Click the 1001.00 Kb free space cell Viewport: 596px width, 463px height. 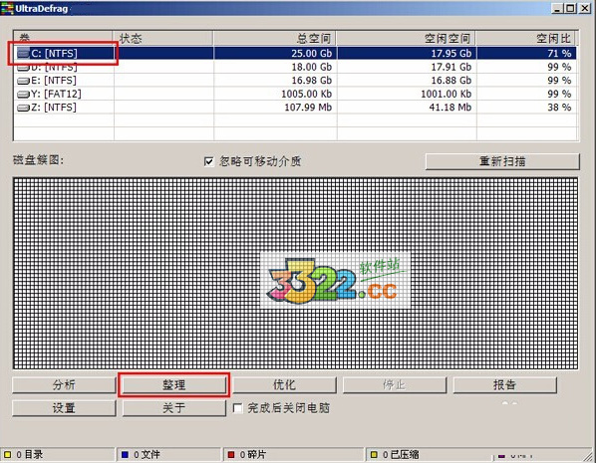[x=407, y=94]
